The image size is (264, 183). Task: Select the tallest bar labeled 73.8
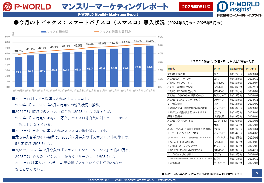click(x=150, y=66)
